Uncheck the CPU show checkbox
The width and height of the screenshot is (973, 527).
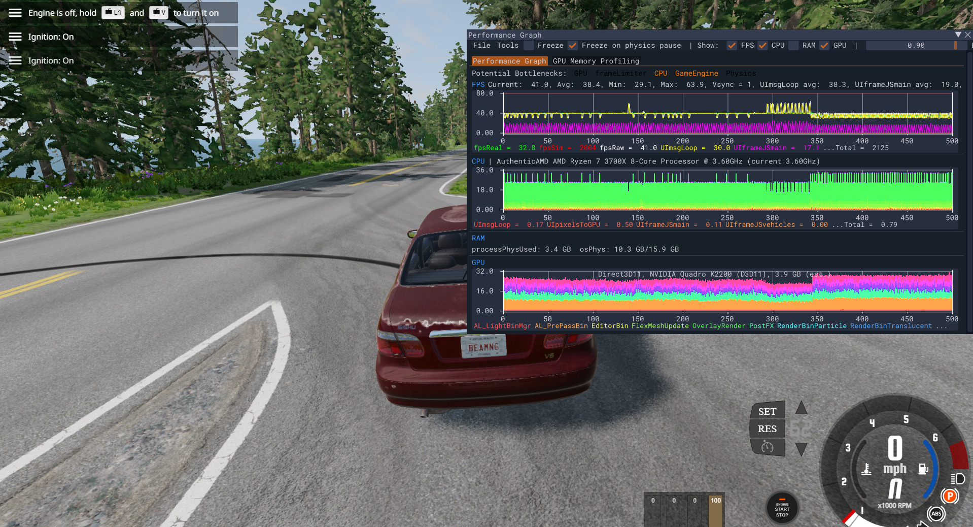762,46
